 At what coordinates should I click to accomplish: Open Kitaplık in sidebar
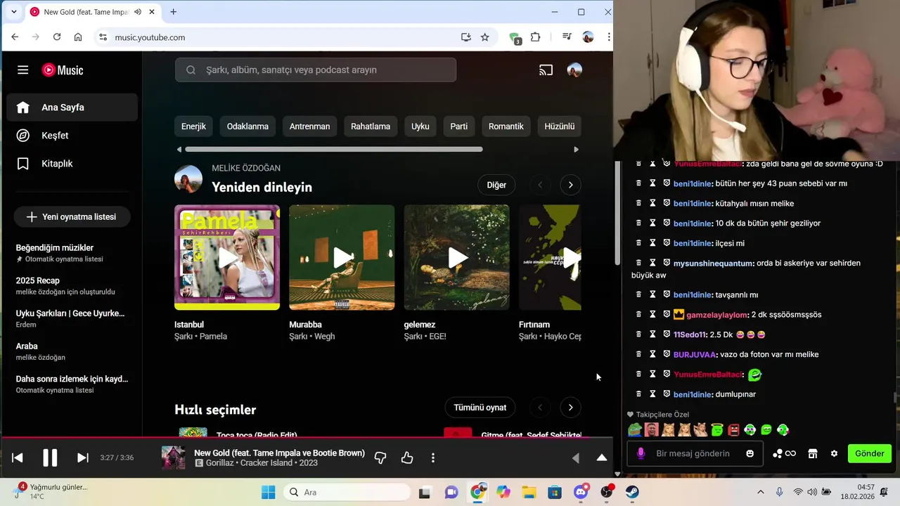click(72, 164)
